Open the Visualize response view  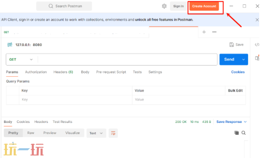point(73,133)
